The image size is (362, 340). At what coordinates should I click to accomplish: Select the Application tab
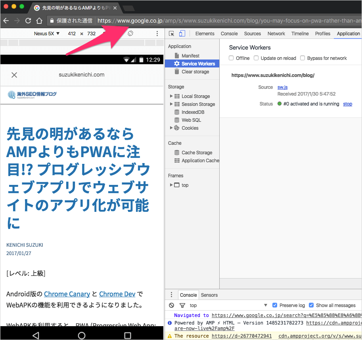(348, 33)
